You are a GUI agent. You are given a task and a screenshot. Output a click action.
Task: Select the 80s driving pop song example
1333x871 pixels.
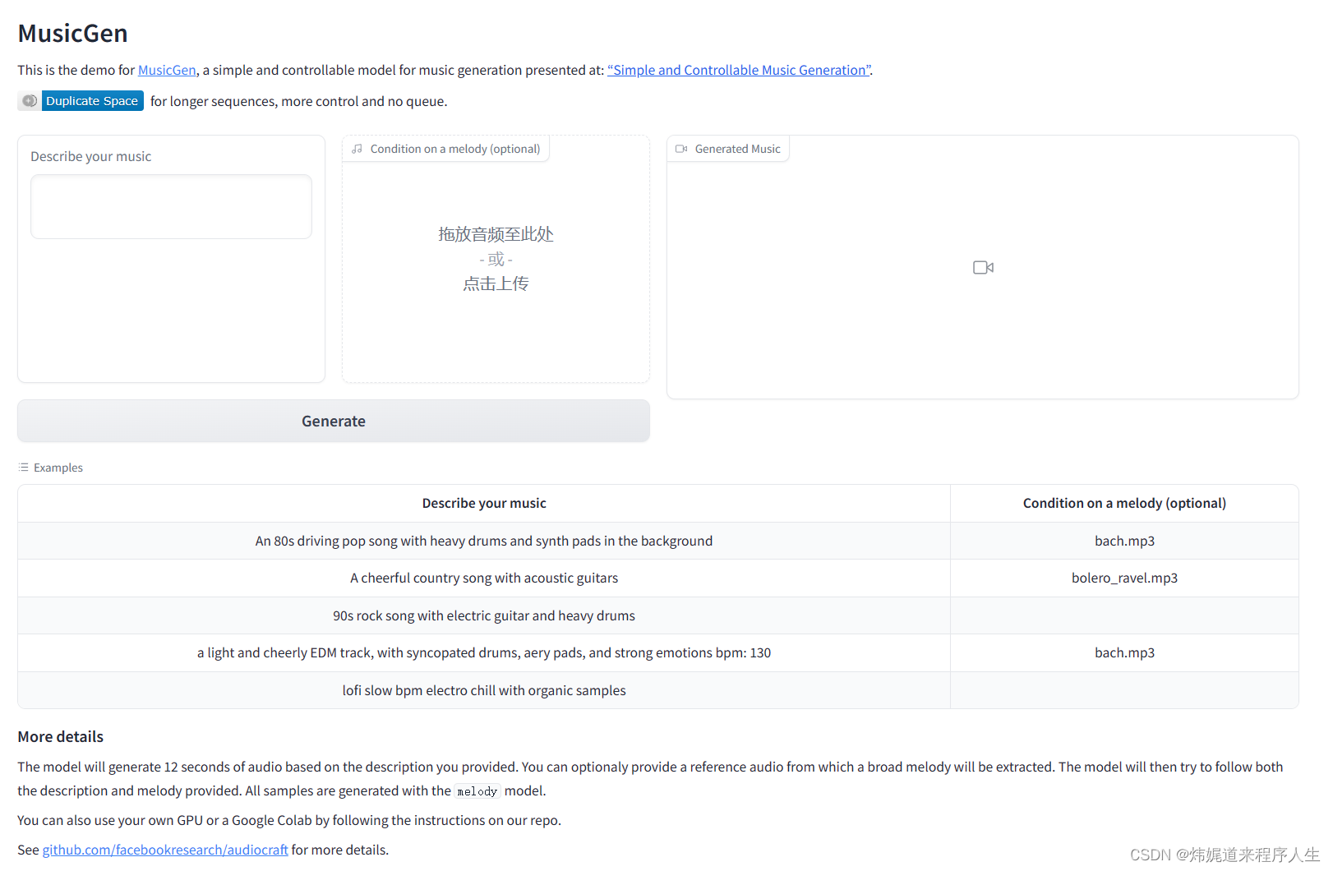coord(484,541)
